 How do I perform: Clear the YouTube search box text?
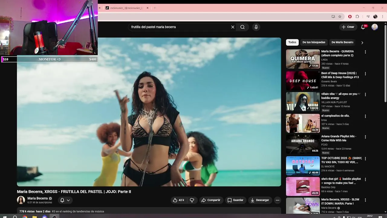click(233, 27)
